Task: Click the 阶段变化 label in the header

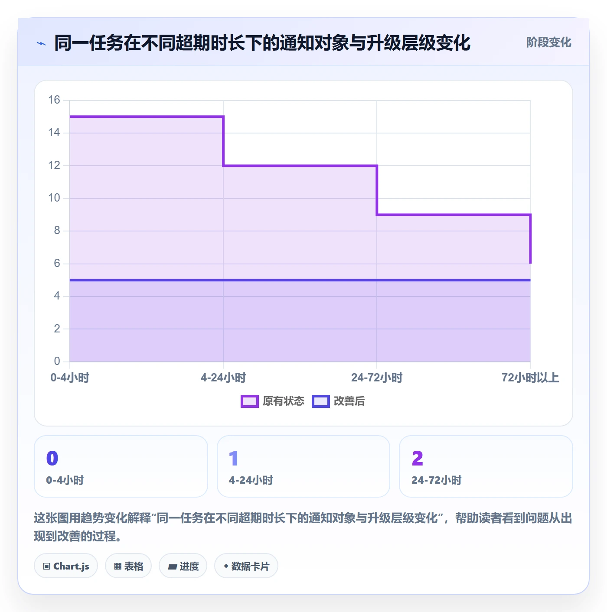Action: click(x=548, y=42)
